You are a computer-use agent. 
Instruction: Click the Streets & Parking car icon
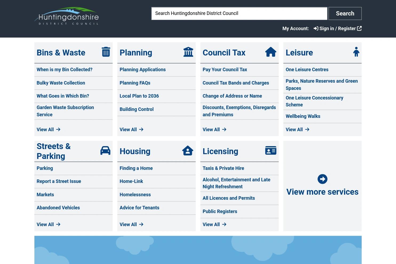point(105,150)
